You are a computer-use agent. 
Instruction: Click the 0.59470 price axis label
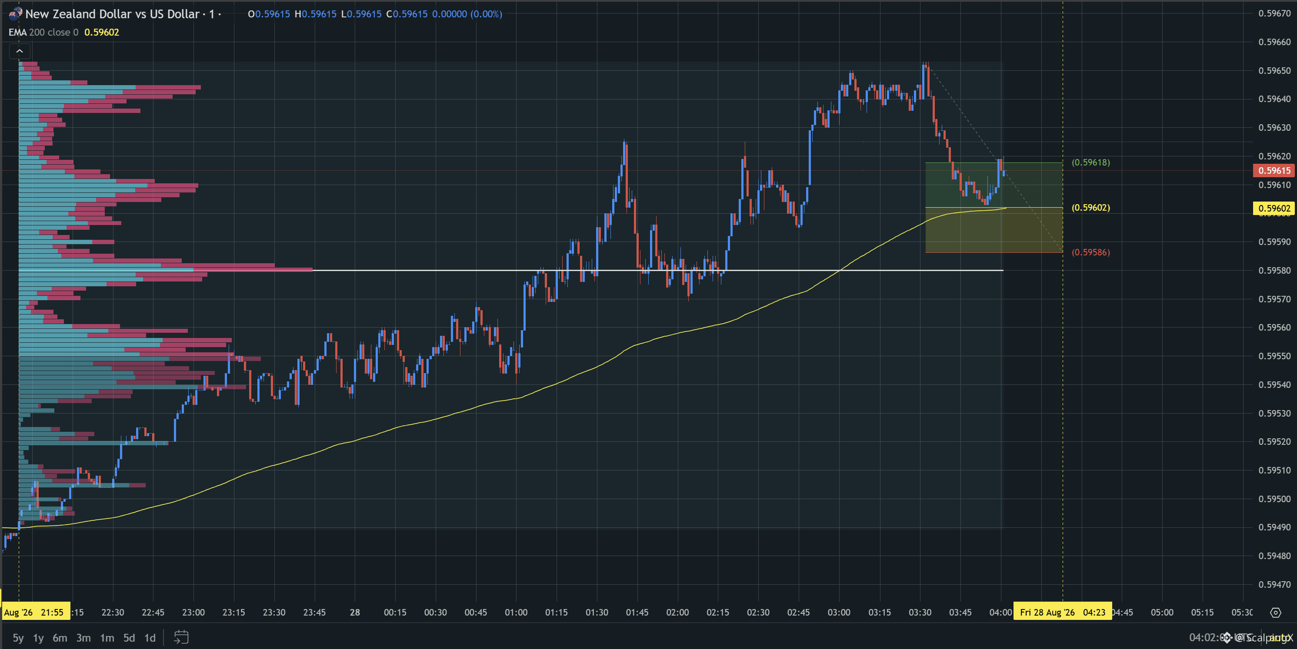coord(1274,585)
